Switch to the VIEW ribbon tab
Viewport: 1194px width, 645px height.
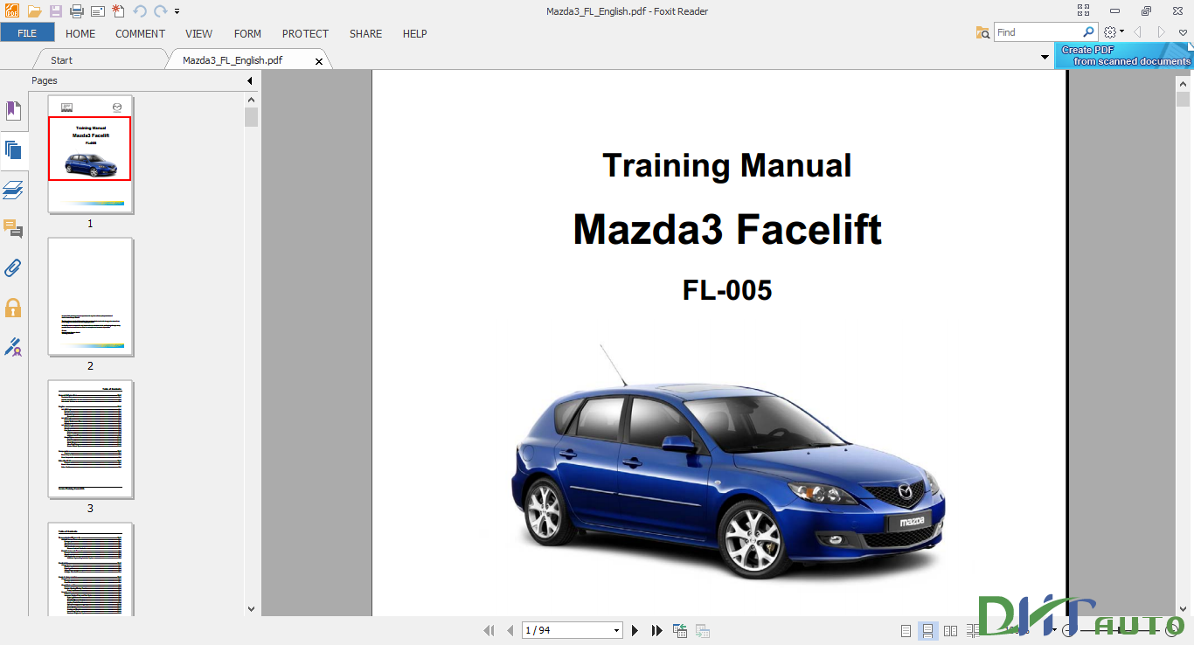coord(199,33)
